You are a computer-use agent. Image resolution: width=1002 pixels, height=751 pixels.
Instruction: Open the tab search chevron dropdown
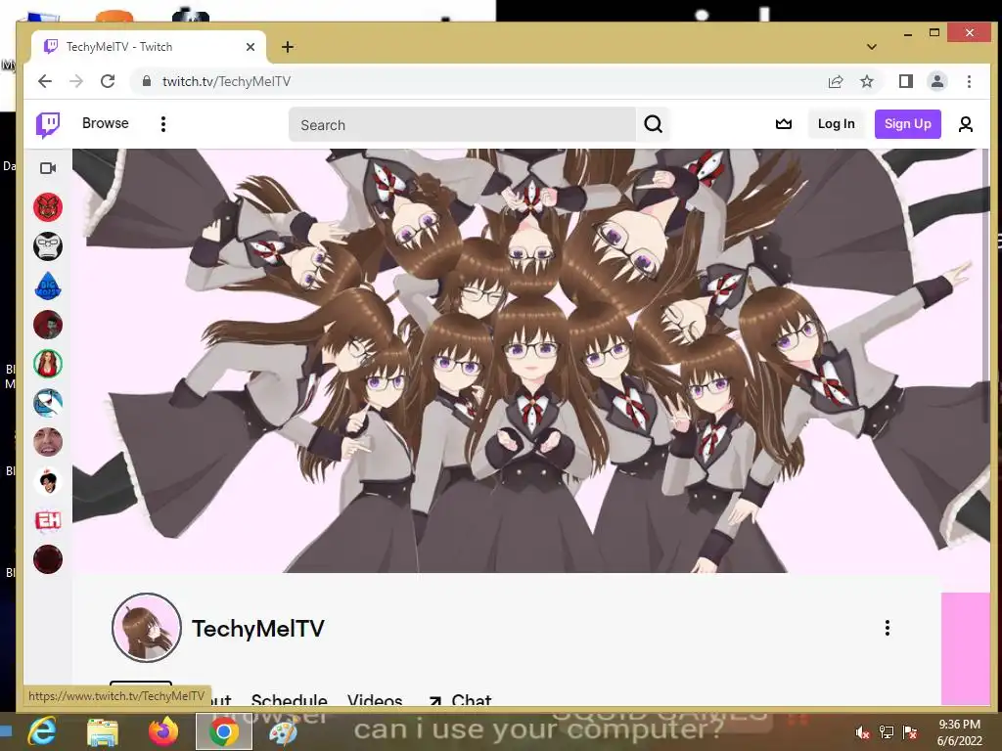pyautogui.click(x=872, y=47)
